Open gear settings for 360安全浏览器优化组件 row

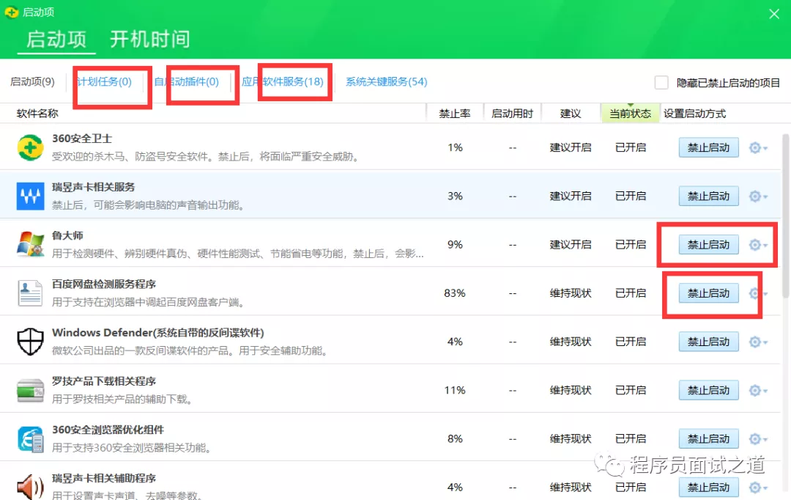[x=758, y=438]
